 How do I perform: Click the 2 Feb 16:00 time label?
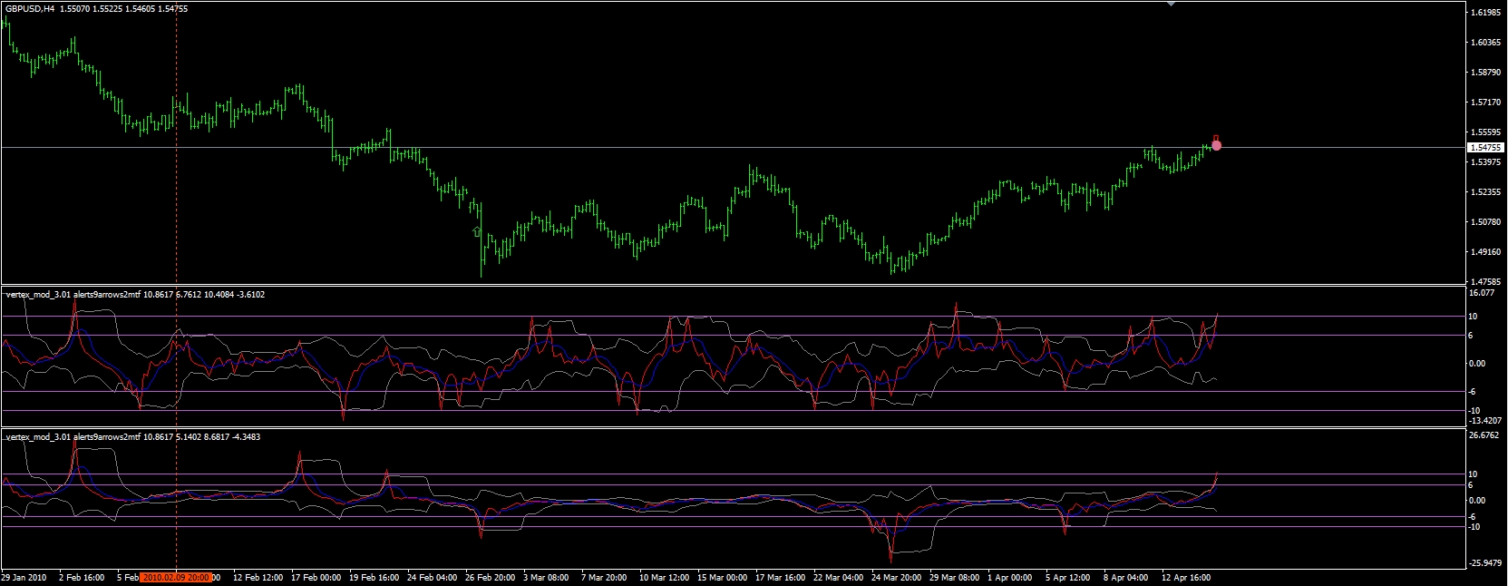pos(82,577)
